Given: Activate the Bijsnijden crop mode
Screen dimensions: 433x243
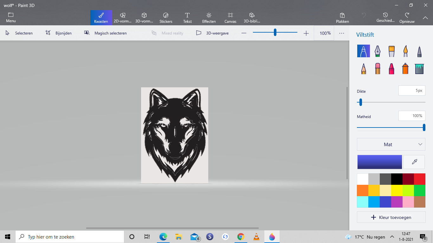Looking at the screenshot, I should [x=59, y=33].
